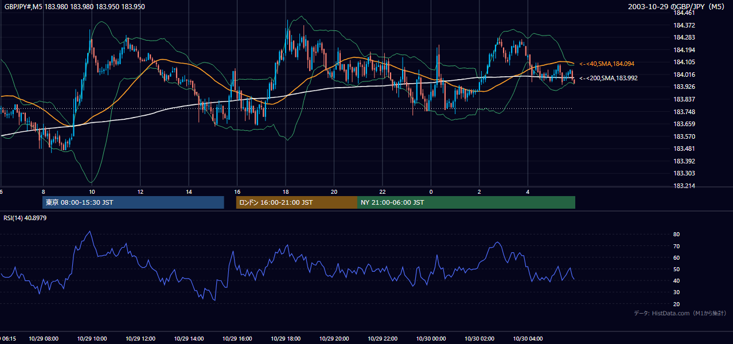Click the 10/29 18:00 time label
The image size is (733, 344).
tap(286, 339)
